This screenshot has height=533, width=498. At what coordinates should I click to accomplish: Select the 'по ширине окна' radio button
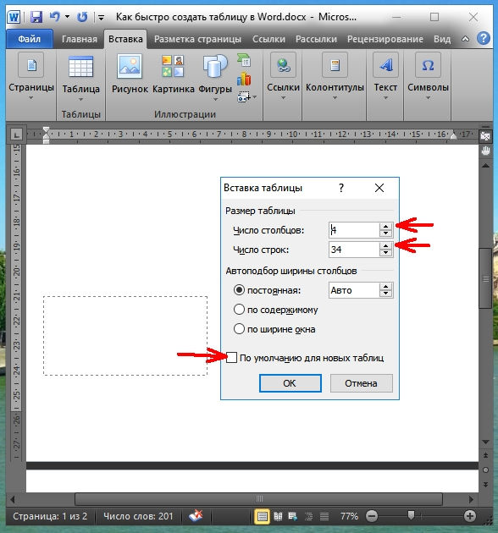coord(239,329)
